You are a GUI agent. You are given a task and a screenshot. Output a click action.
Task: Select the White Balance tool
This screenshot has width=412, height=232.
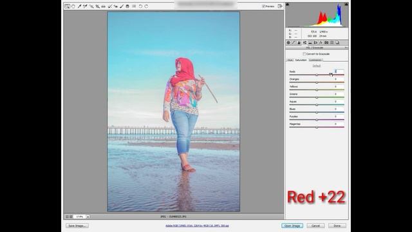coord(79,6)
